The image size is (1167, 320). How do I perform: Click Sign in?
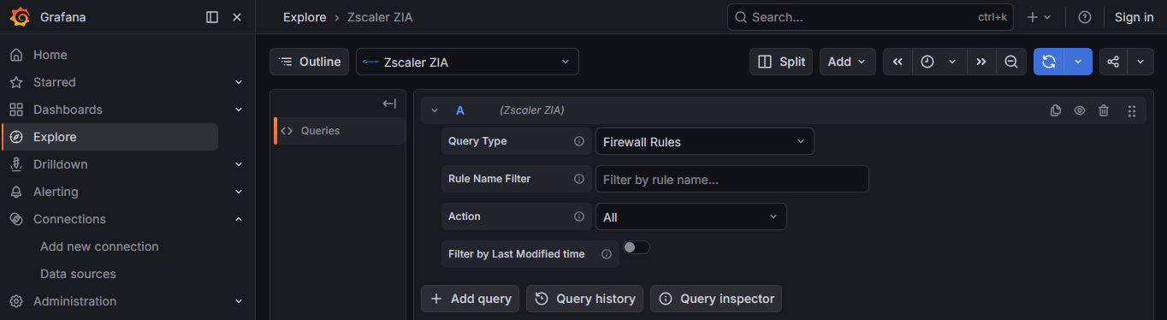[1134, 17]
